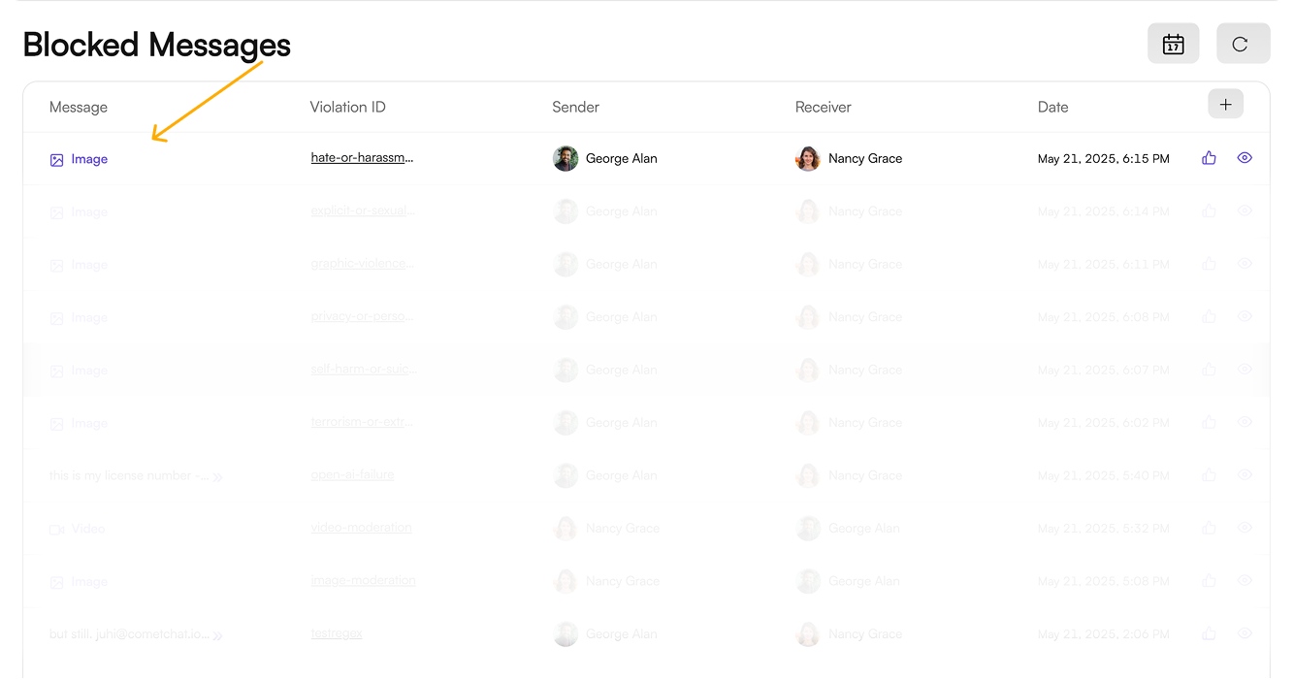Image resolution: width=1294 pixels, height=680 pixels.
Task: Click the Receiver column header
Action: point(824,107)
